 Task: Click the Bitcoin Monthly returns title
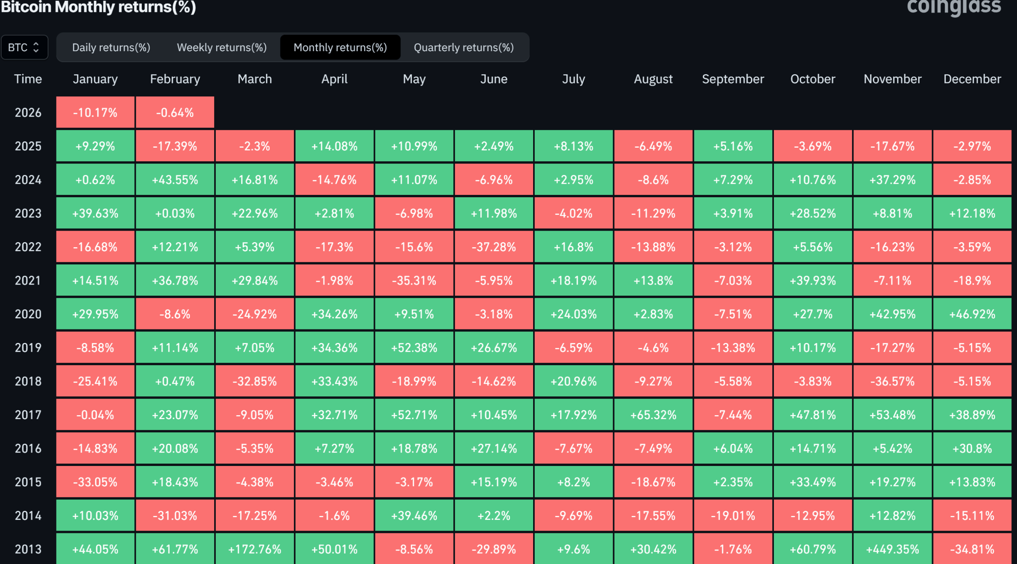pos(99,7)
